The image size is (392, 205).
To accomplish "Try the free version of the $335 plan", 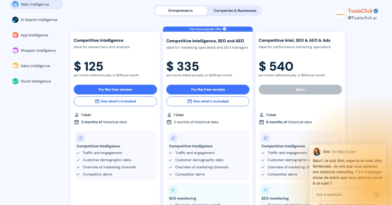I will tap(208, 89).
